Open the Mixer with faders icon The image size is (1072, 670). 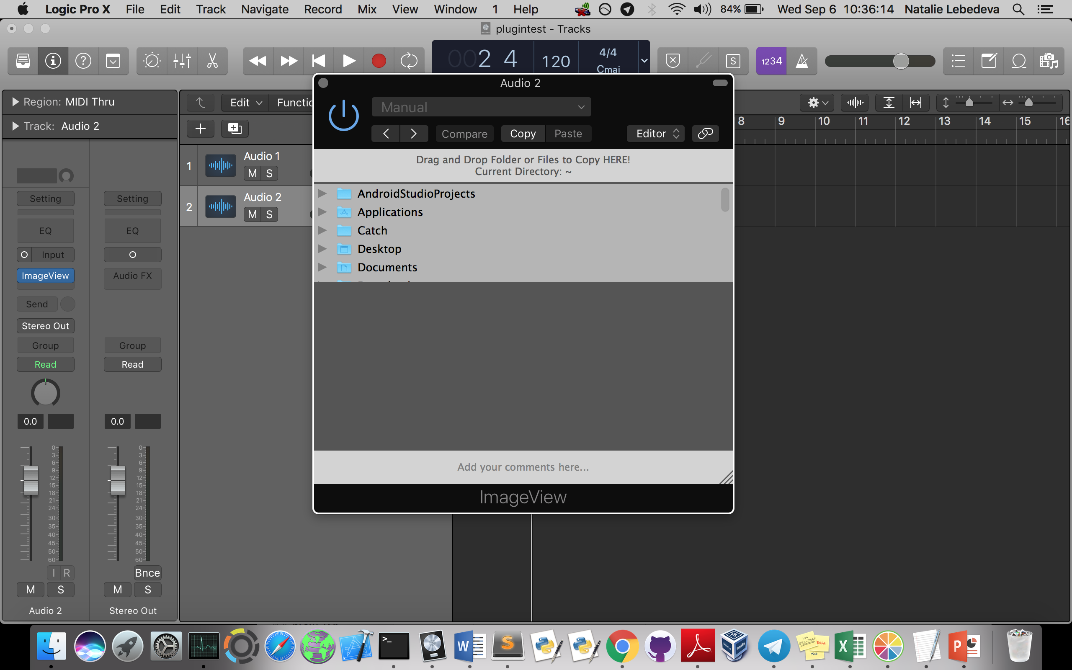pos(182,61)
